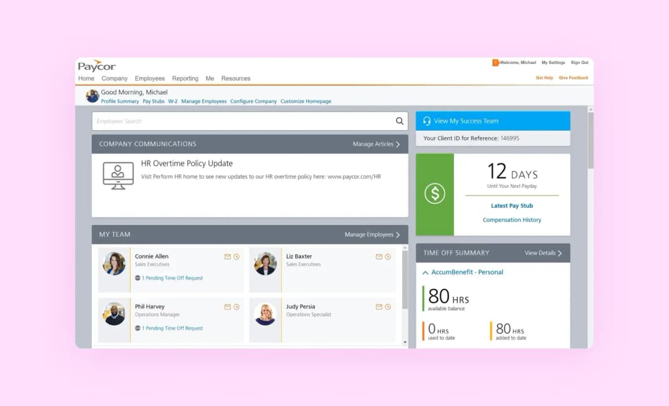Click the 12 DAYS until payday text
Screen dimensions: 669x406
[512, 172]
